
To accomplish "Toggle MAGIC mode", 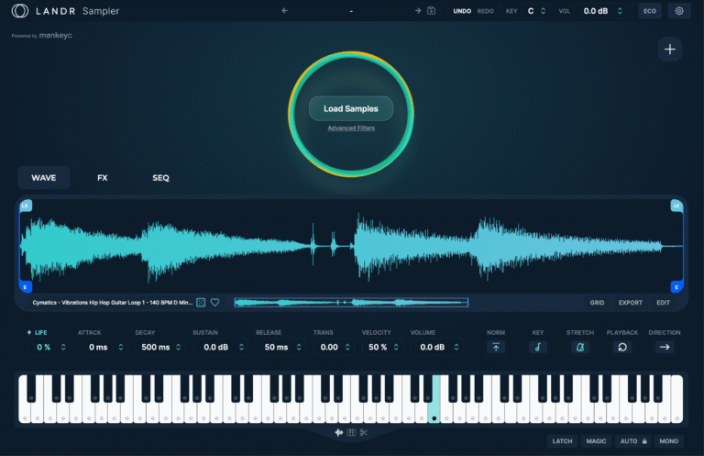I will coord(596,441).
